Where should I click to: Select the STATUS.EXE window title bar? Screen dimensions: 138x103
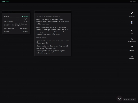point(16,12)
